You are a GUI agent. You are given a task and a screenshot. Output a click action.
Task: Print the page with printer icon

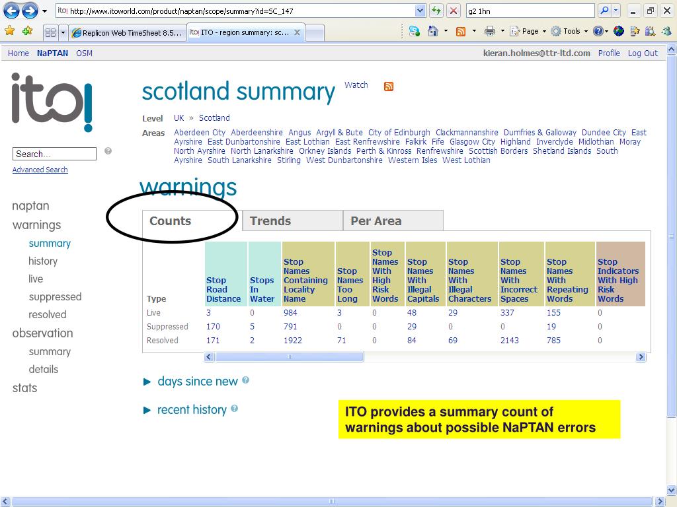tap(490, 31)
